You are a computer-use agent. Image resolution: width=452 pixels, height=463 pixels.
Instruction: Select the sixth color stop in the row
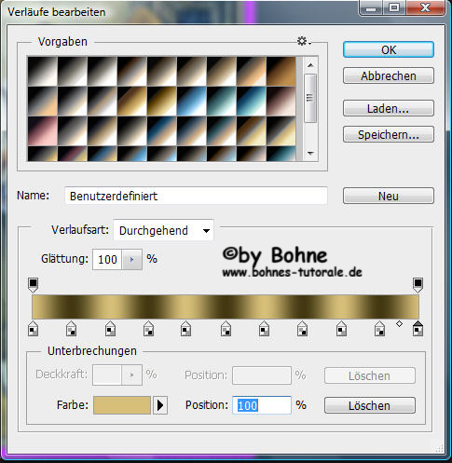point(226,329)
